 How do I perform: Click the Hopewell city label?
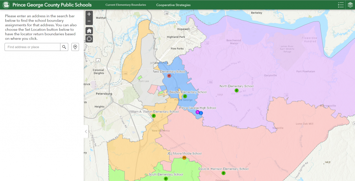click(x=183, y=29)
